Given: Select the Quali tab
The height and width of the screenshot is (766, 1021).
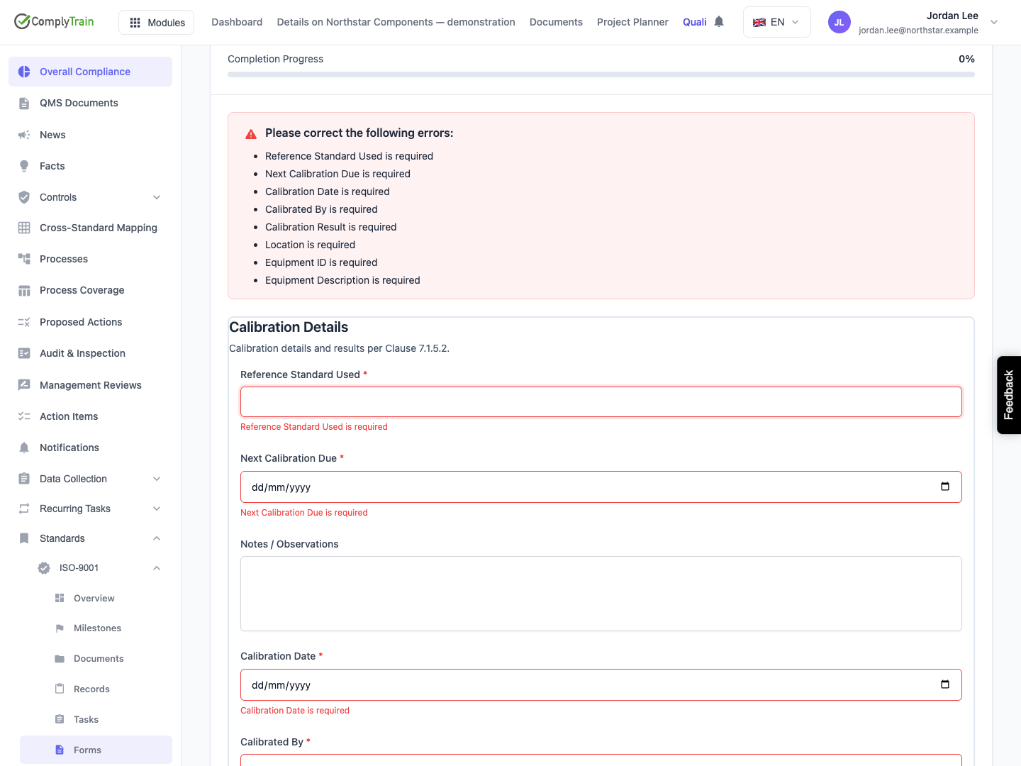Looking at the screenshot, I should point(694,22).
